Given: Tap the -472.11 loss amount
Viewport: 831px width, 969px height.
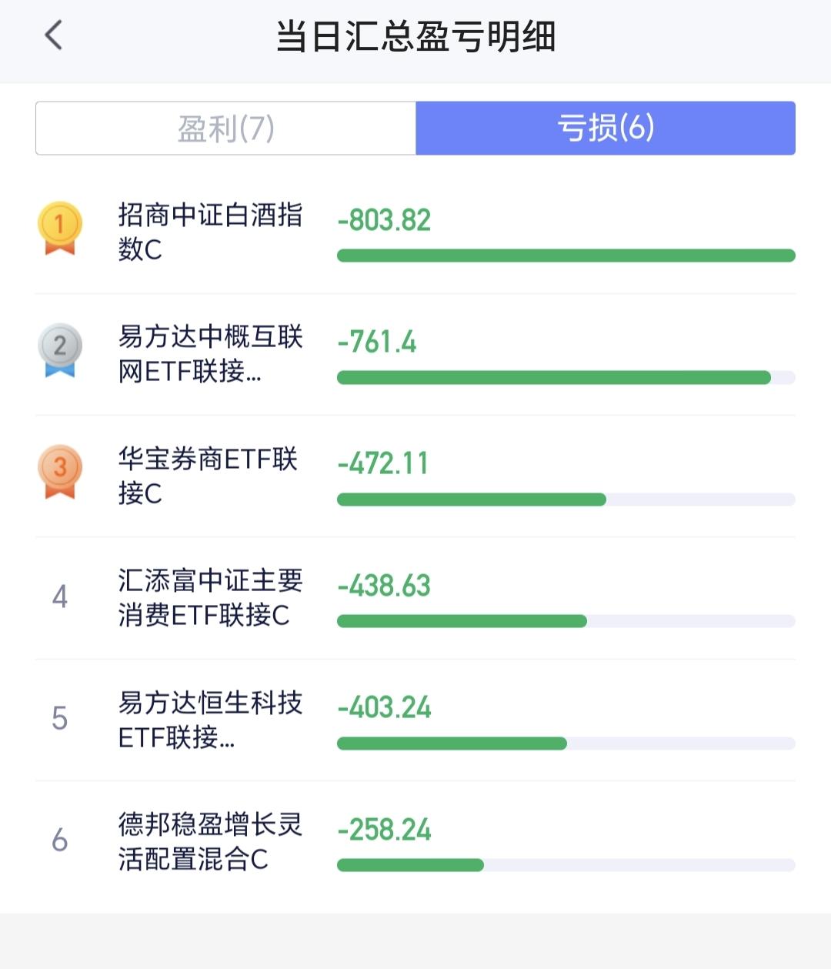Looking at the screenshot, I should click(382, 463).
